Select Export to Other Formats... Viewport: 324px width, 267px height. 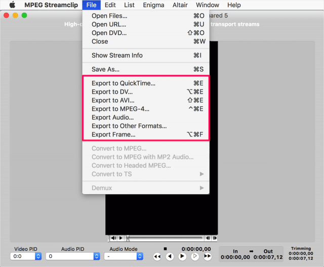coord(146,126)
